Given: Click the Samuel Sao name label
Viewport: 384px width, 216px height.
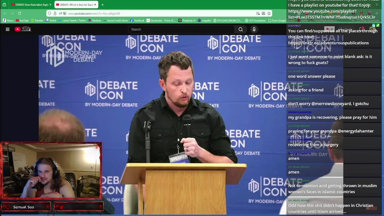Looking at the screenshot, I should 24,207.
